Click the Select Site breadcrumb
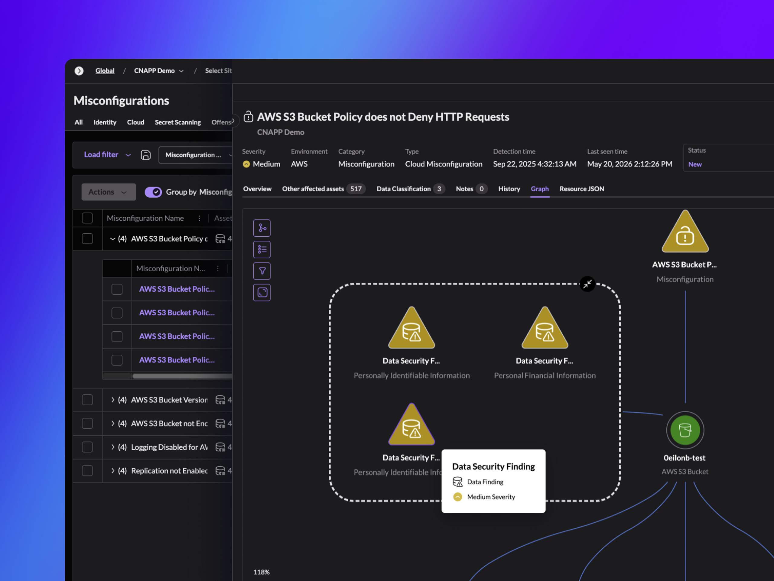The width and height of the screenshot is (774, 581). click(218, 71)
